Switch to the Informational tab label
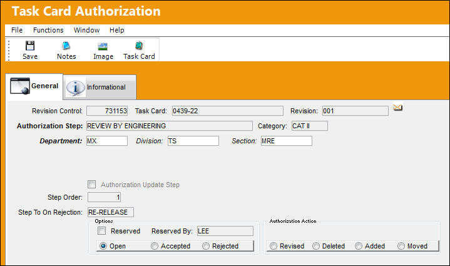 tap(106, 87)
